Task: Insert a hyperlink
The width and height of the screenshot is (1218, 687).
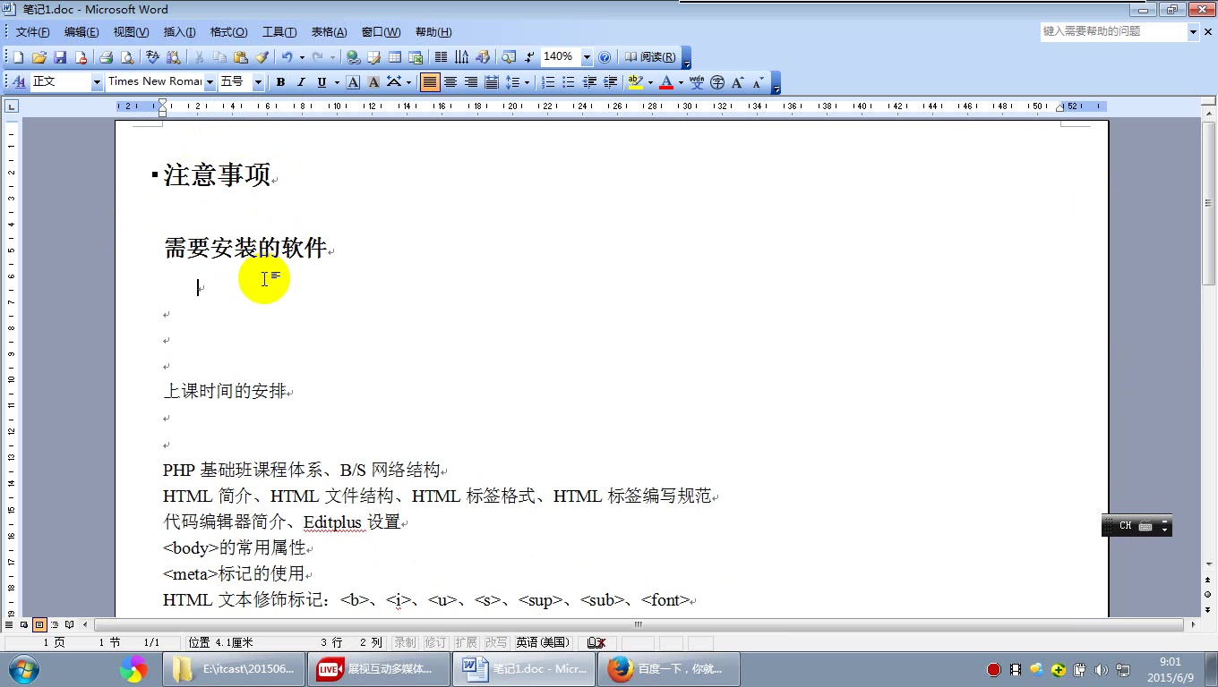Action: [353, 57]
